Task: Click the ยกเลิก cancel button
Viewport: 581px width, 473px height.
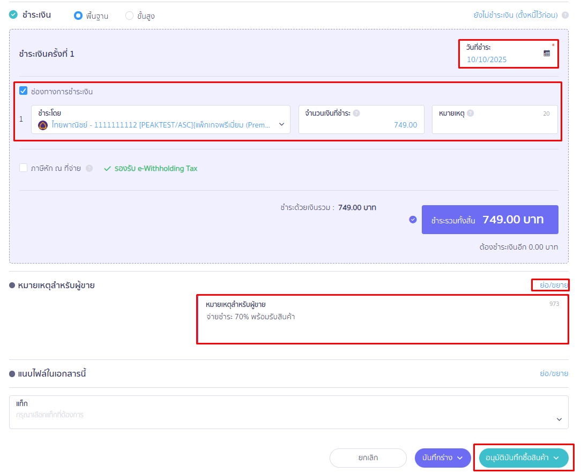Action: pyautogui.click(x=368, y=458)
